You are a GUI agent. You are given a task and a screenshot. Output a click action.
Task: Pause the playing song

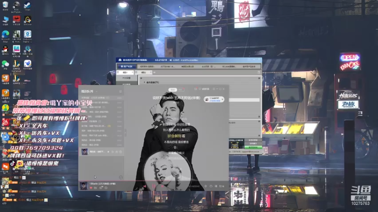pyautogui.click(x=154, y=186)
